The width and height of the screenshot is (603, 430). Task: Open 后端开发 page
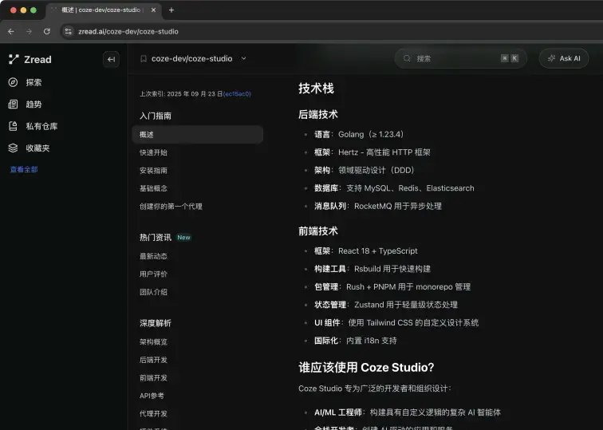click(x=153, y=360)
